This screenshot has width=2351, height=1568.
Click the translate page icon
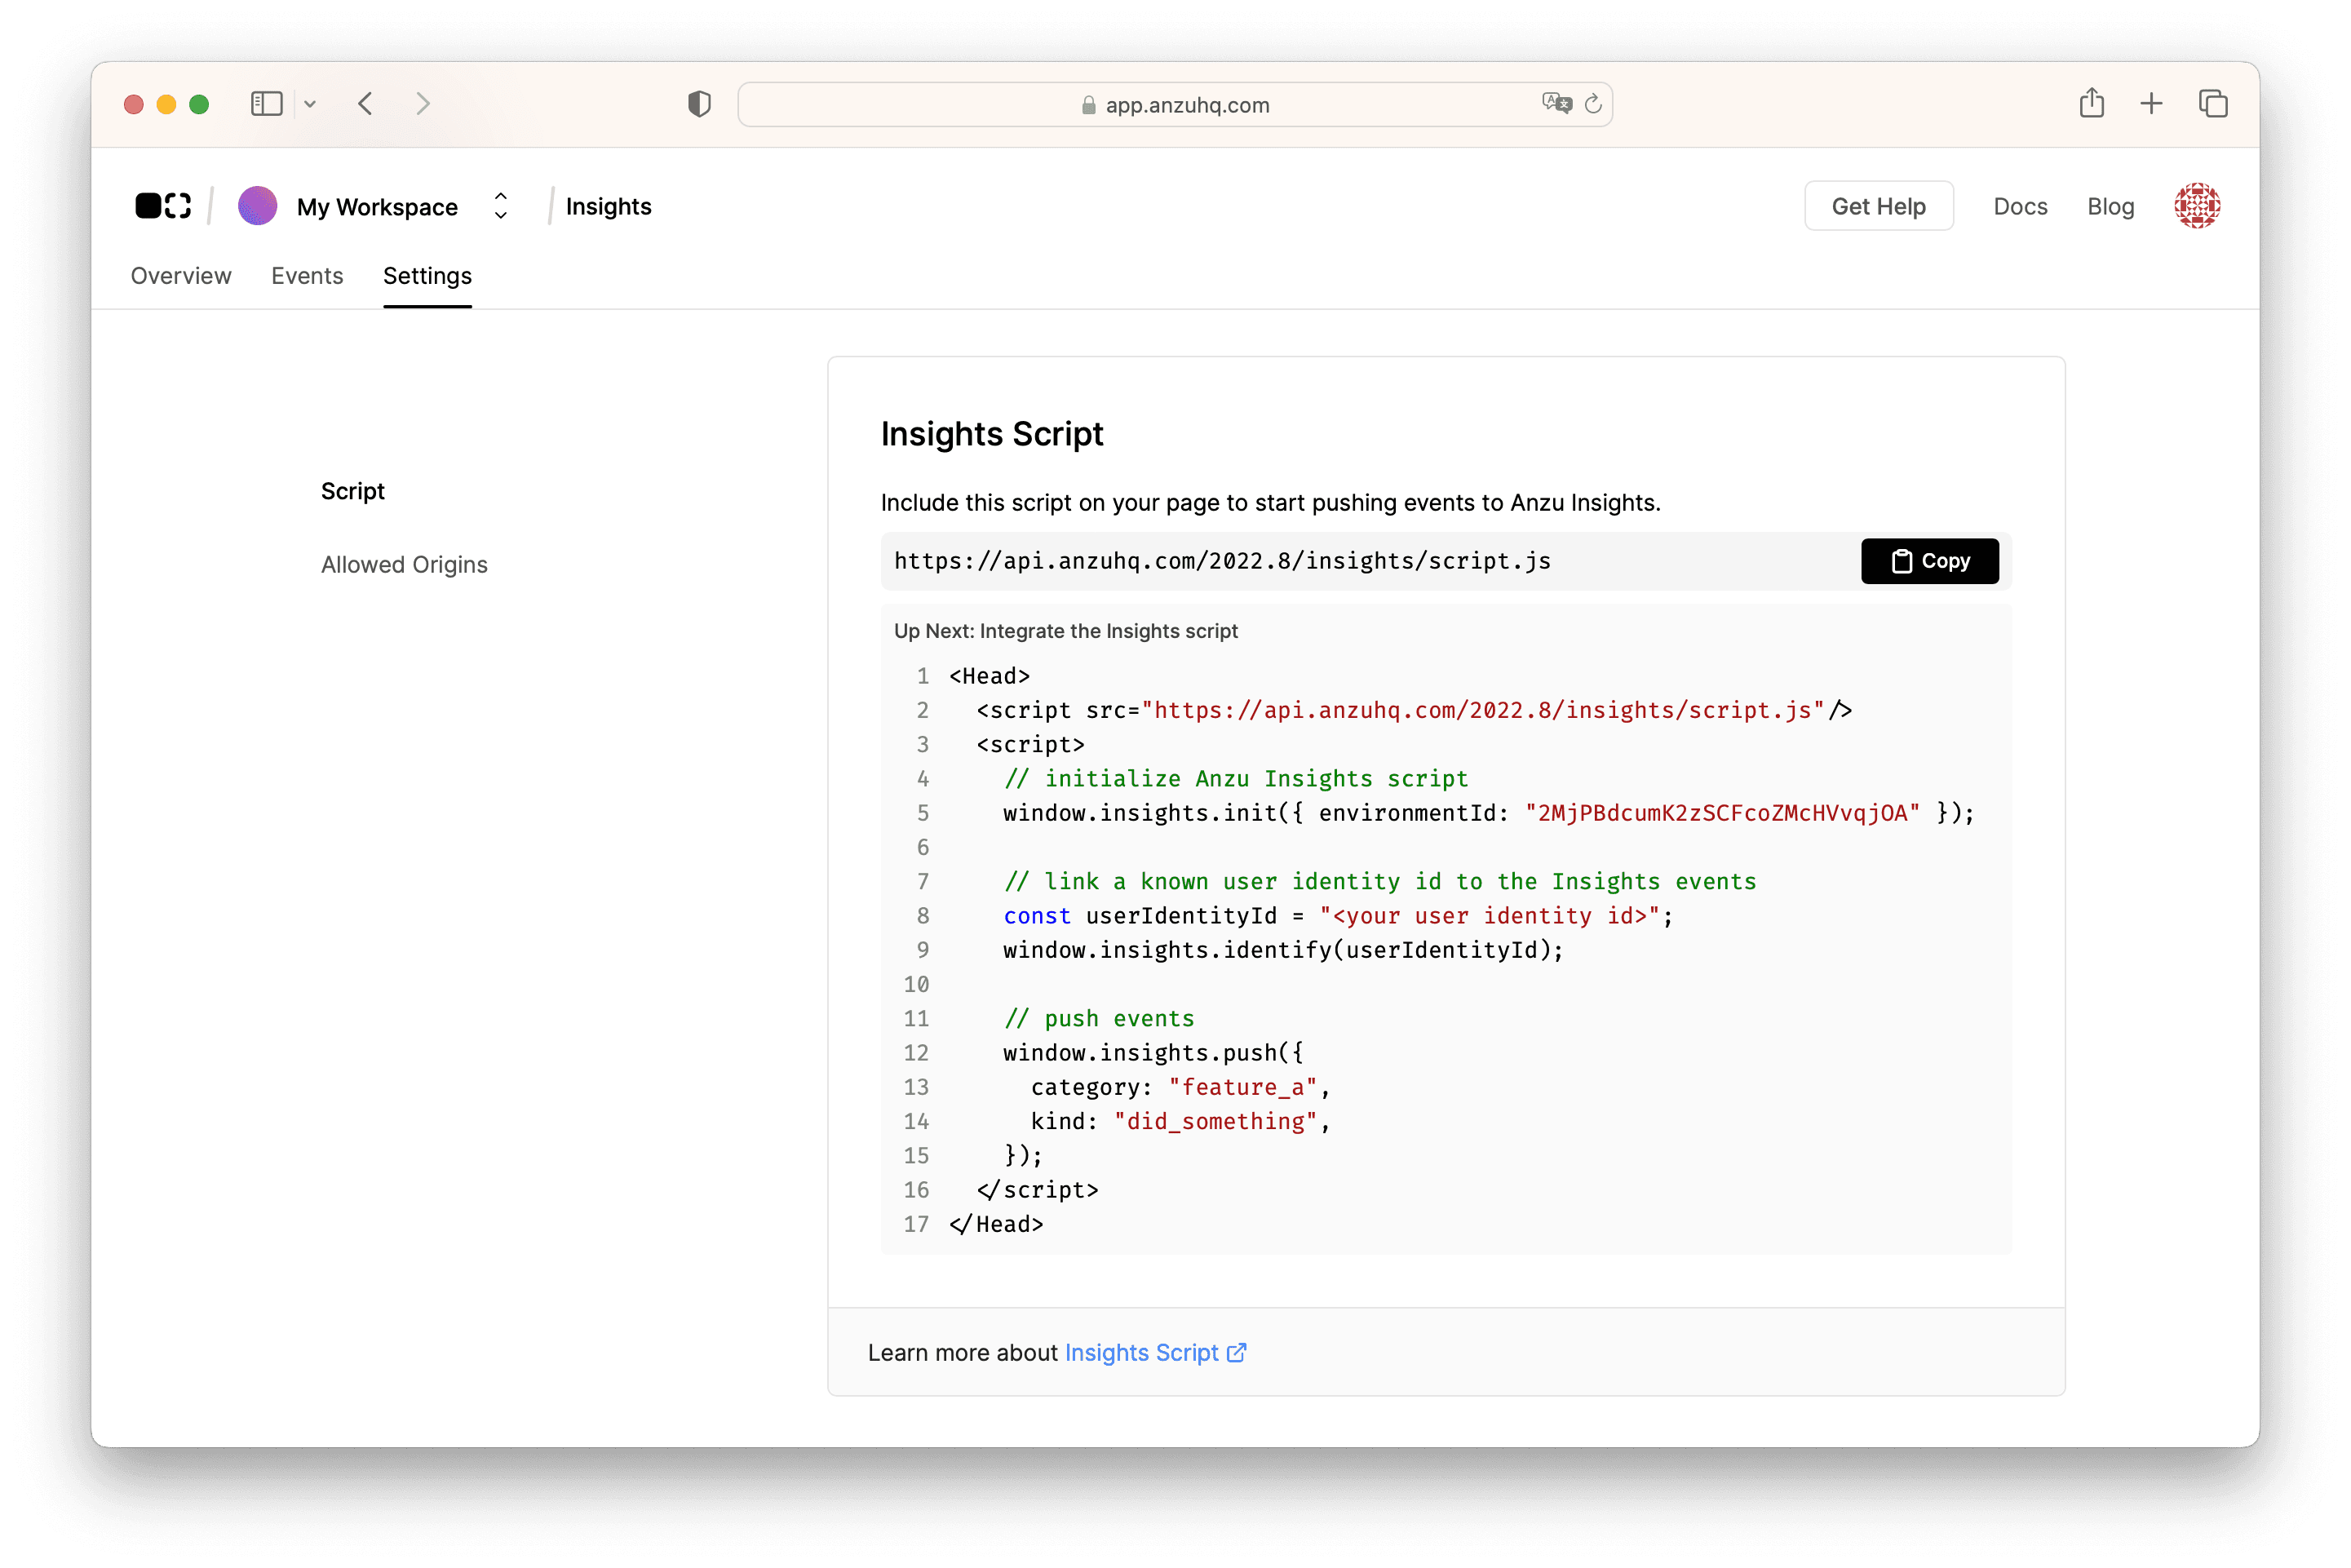(x=1556, y=103)
